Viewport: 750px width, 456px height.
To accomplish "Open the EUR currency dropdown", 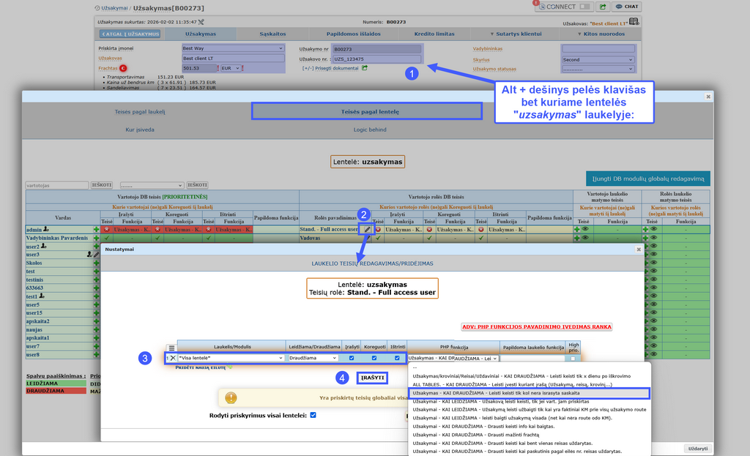I will [230, 68].
